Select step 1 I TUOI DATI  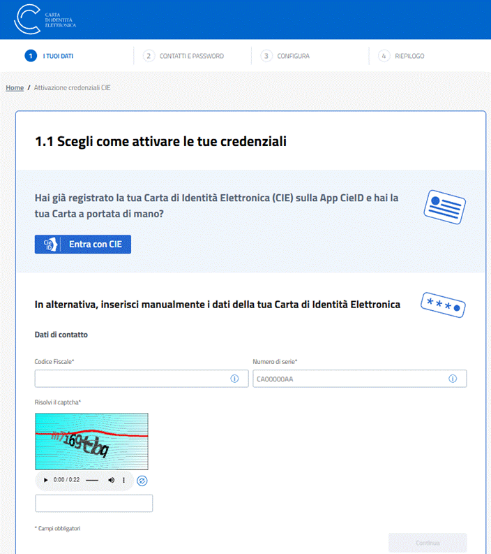point(49,56)
